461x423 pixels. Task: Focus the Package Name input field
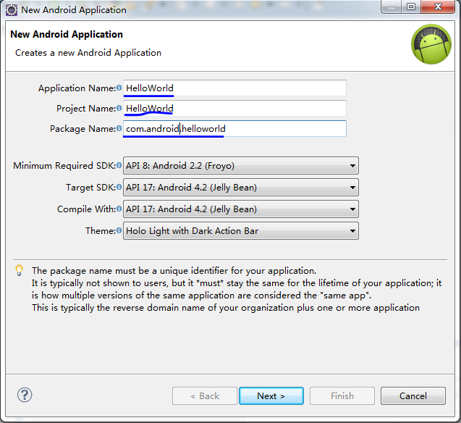234,128
